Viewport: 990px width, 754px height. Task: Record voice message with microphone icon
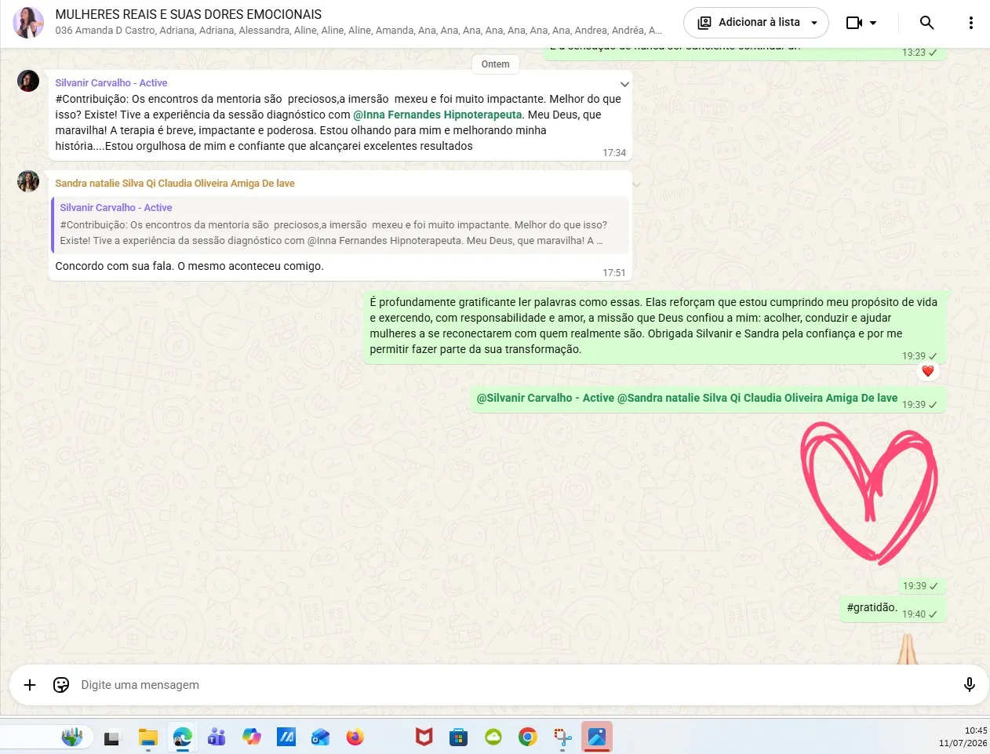pyautogui.click(x=970, y=685)
